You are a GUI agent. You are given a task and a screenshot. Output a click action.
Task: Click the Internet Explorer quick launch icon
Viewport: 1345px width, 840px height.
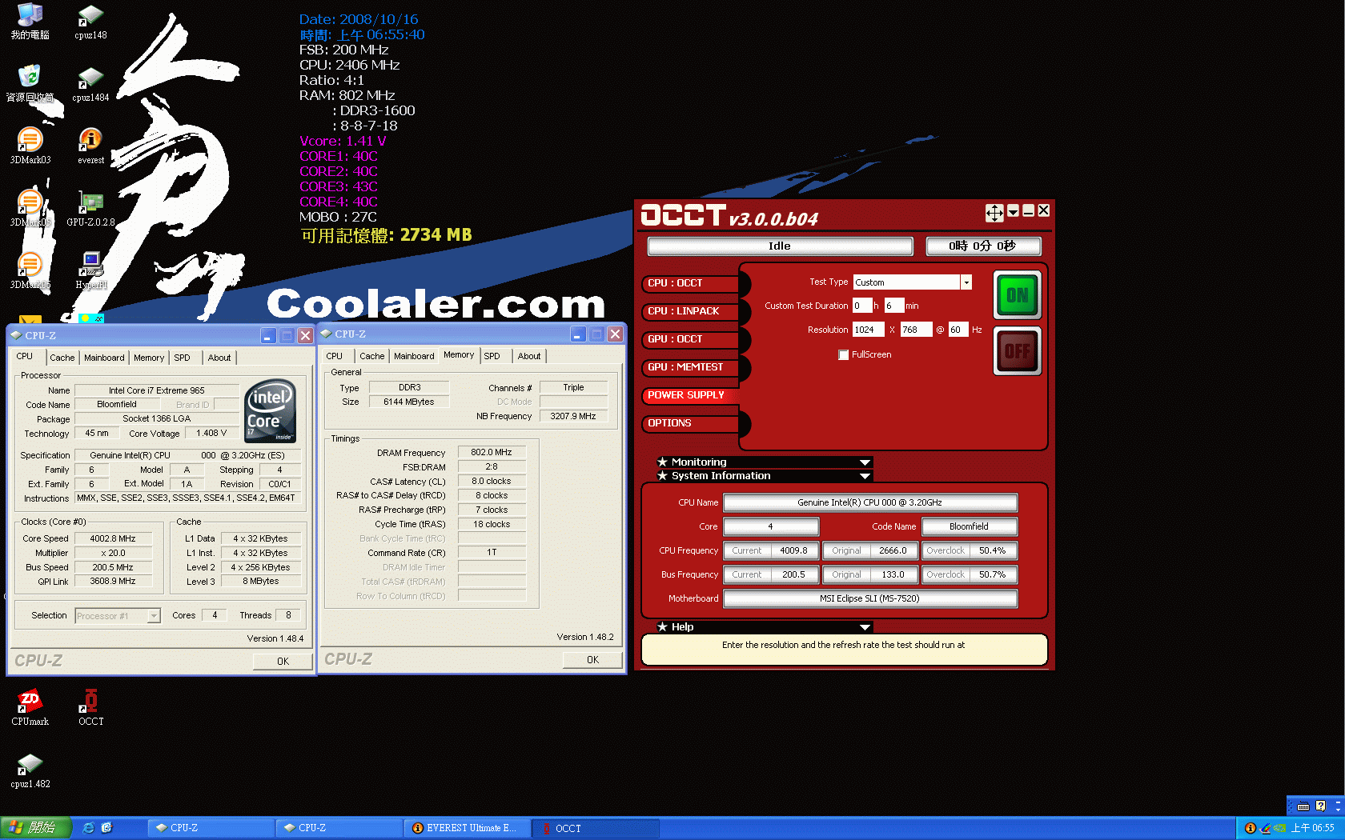[x=88, y=828]
